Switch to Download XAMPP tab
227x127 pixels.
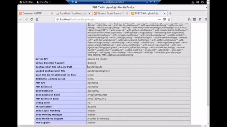(x=36, y=13)
